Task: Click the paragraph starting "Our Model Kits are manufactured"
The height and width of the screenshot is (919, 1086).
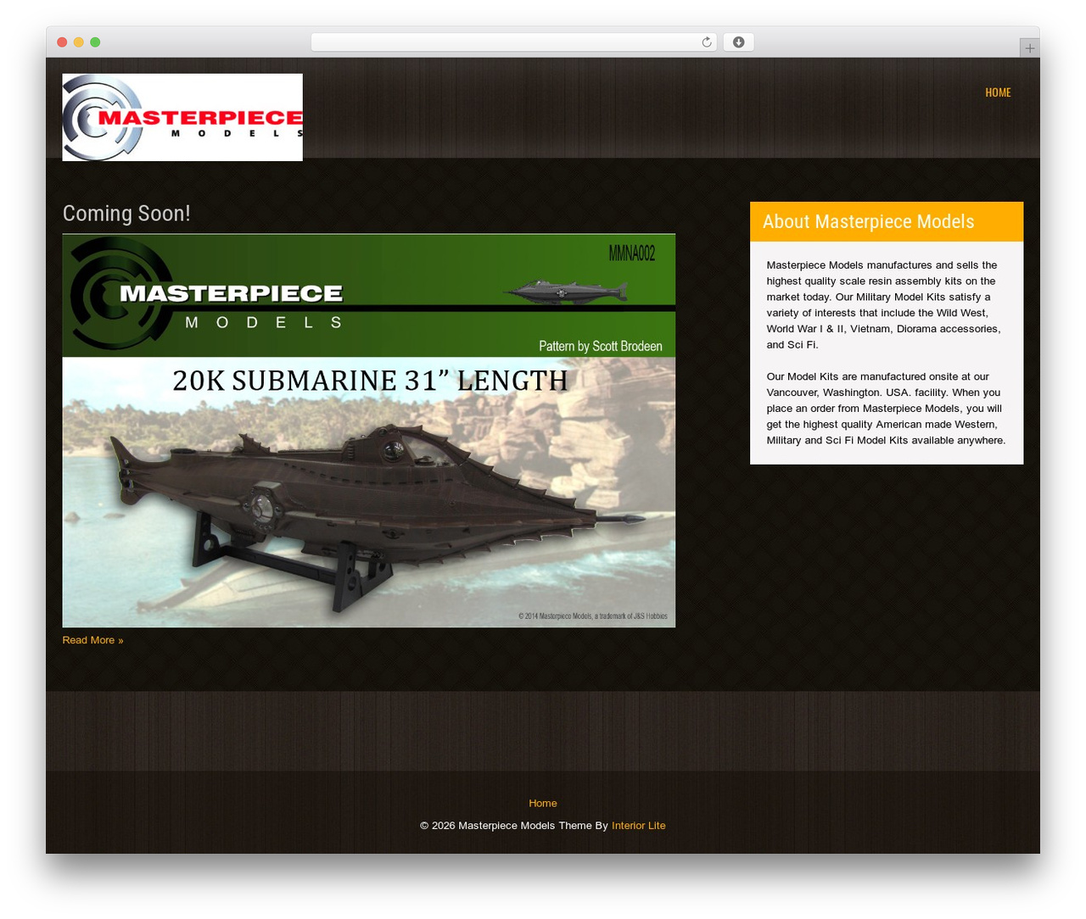Action: pos(887,408)
